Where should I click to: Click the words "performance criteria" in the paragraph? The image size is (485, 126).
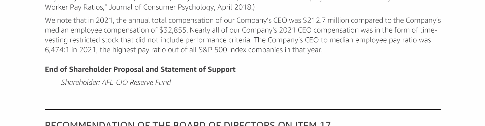(x=218, y=40)
